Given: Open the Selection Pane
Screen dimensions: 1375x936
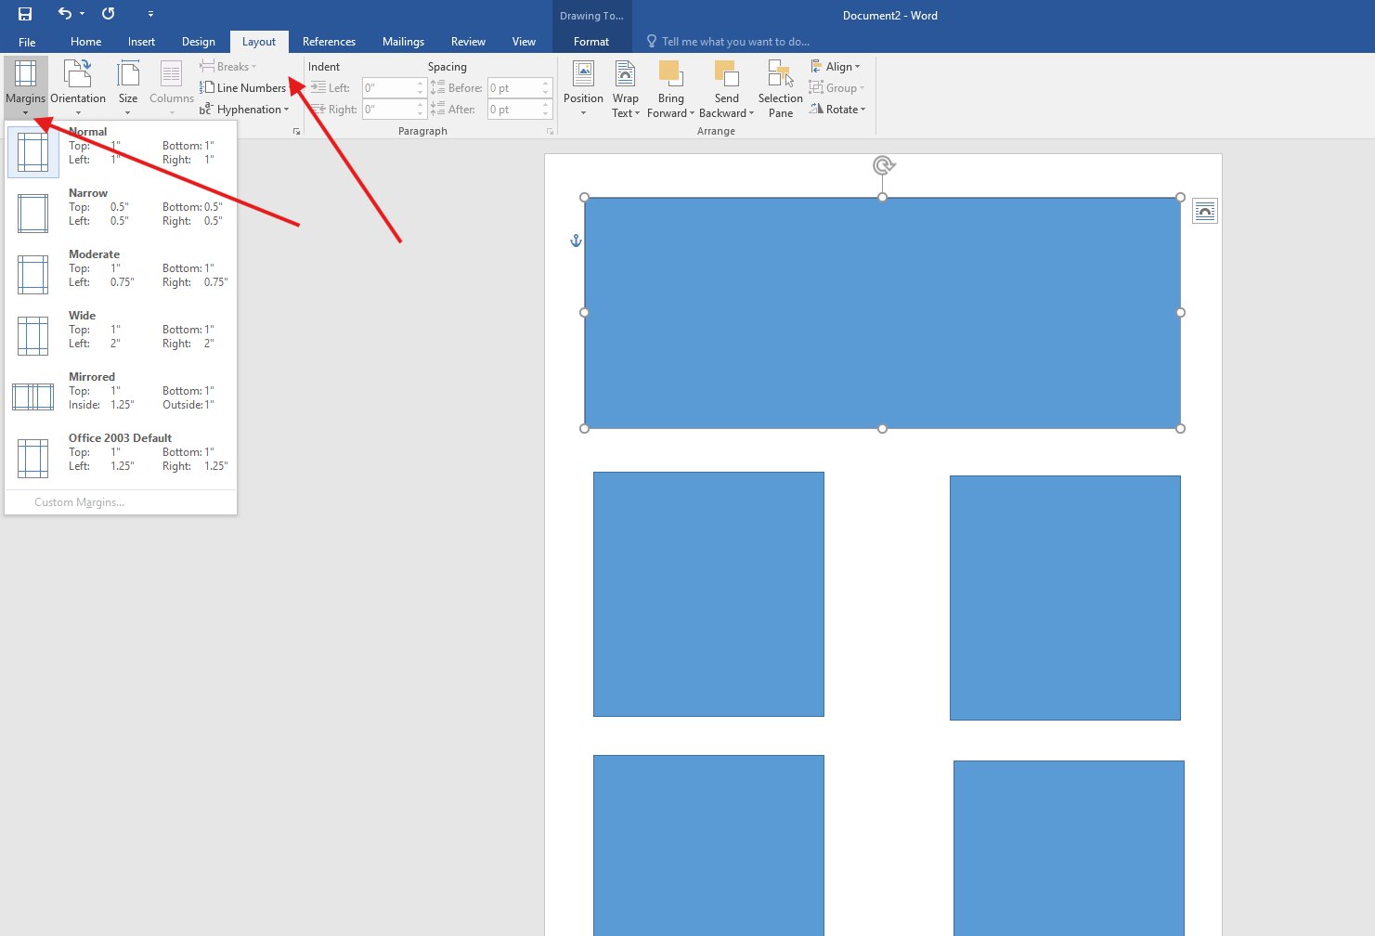Looking at the screenshot, I should pos(780,87).
